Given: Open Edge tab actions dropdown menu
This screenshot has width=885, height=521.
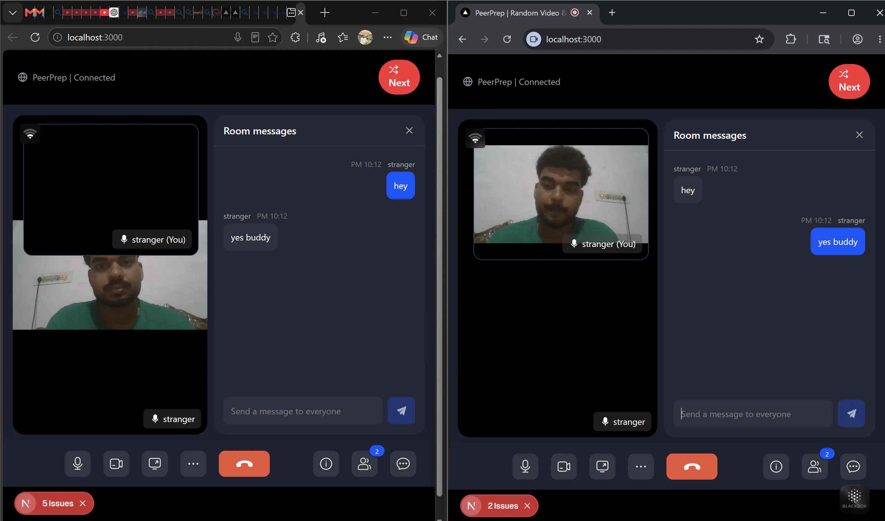Looking at the screenshot, I should (x=13, y=13).
